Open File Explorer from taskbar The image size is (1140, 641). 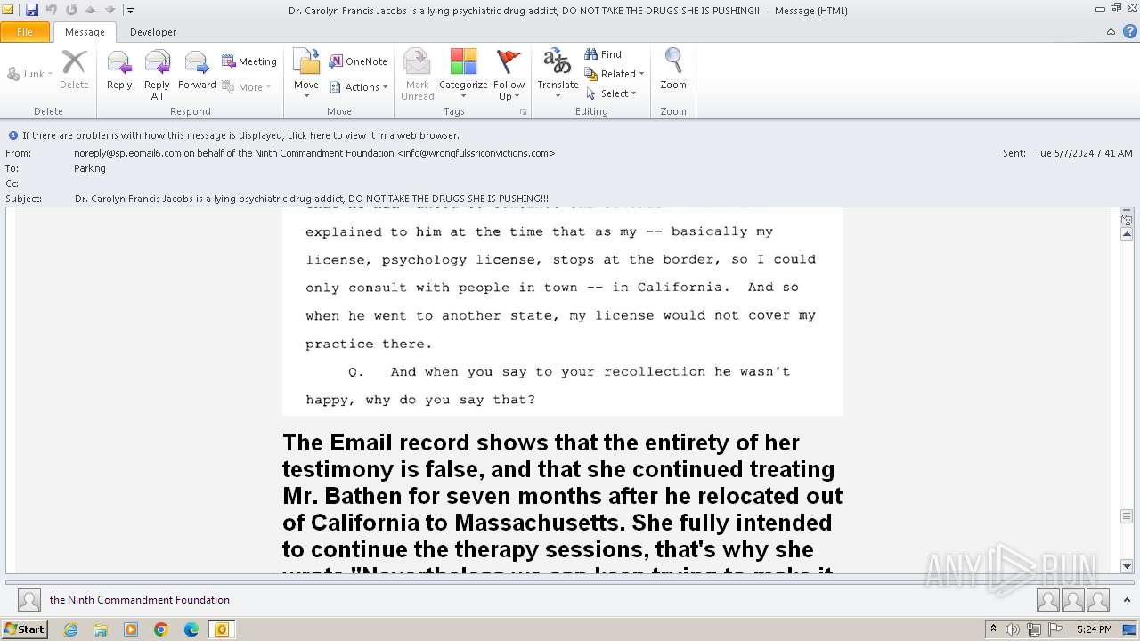point(101,629)
